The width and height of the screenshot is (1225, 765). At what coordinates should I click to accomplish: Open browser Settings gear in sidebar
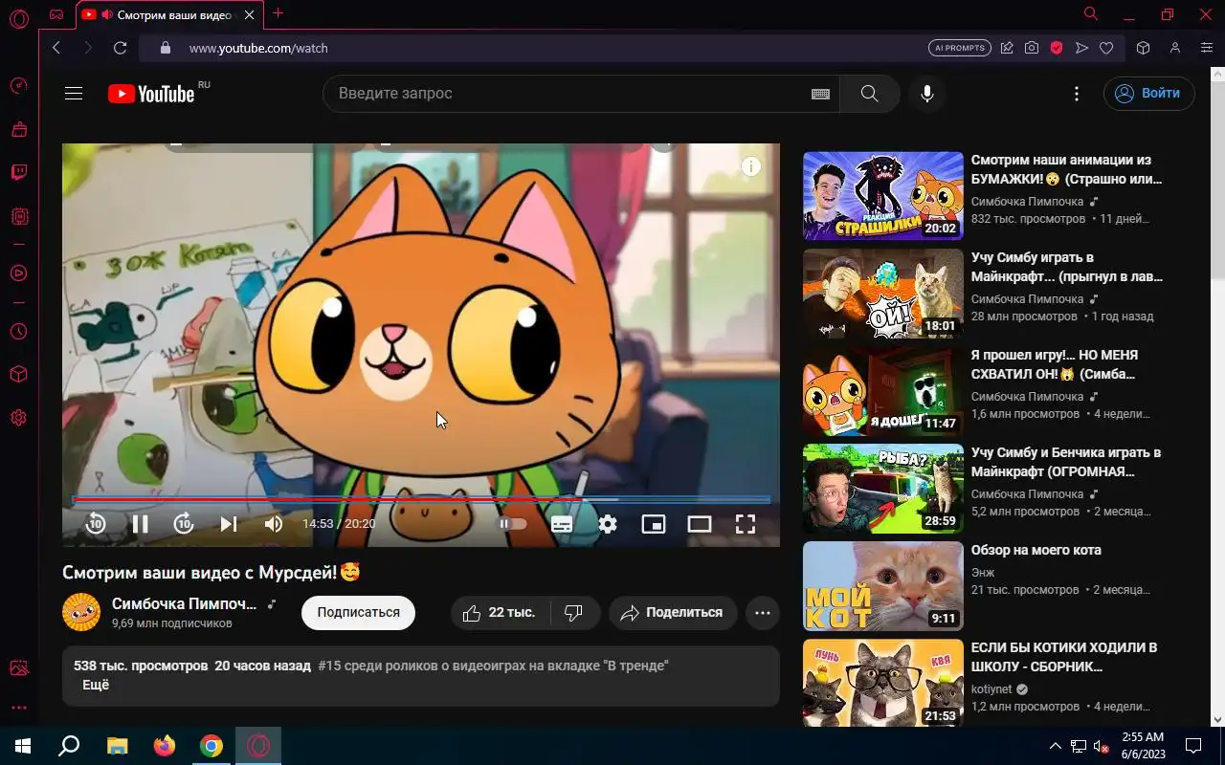click(18, 418)
